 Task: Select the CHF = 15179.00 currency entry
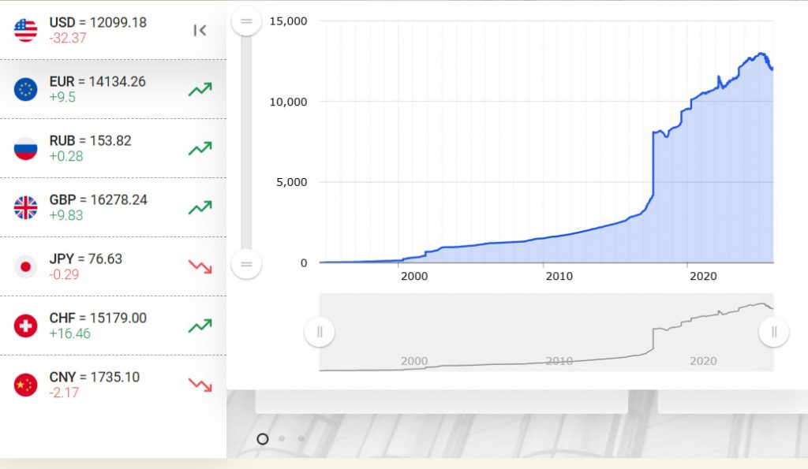coord(98,318)
